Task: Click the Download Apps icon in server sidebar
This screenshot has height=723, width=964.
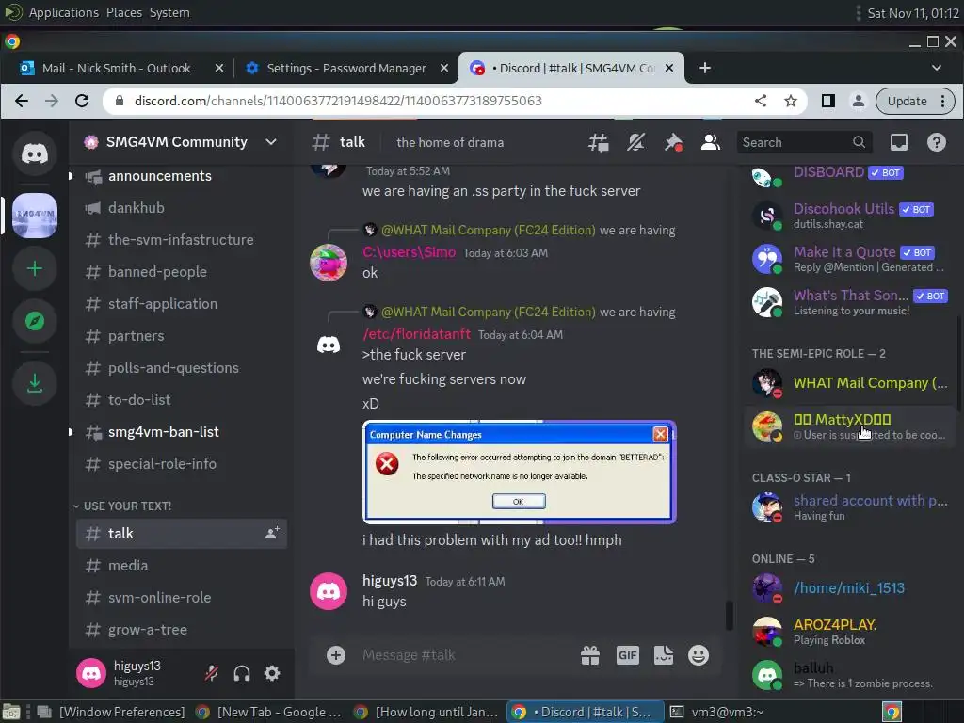Action: coord(35,383)
